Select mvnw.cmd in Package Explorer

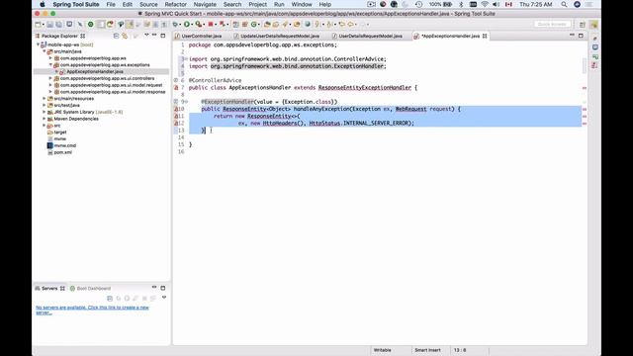[x=64, y=145]
